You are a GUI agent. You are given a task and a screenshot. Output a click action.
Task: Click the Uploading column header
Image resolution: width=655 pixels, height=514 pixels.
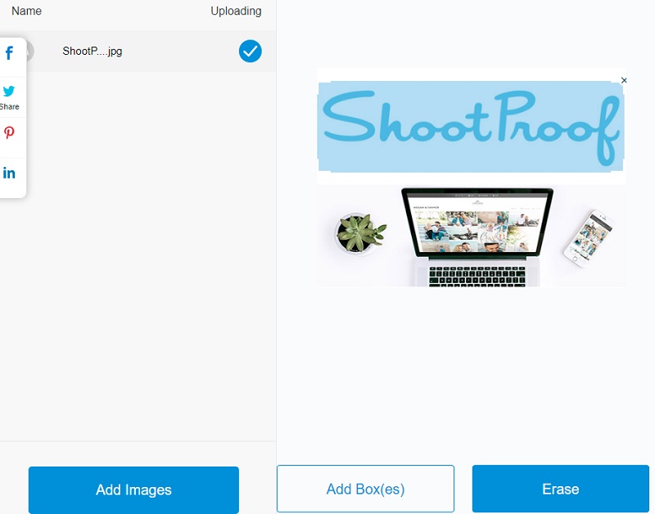[236, 11]
